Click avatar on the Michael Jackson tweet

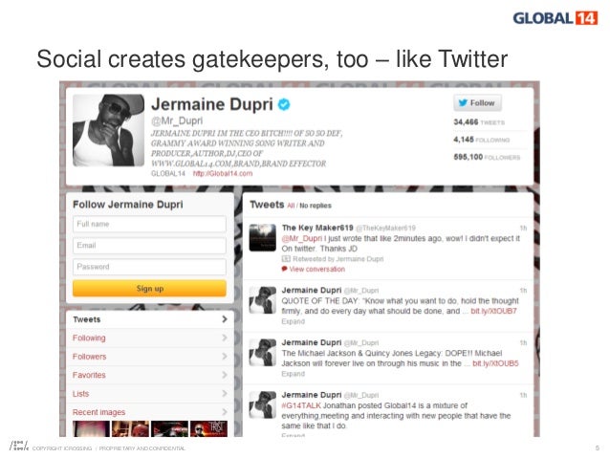(x=263, y=352)
